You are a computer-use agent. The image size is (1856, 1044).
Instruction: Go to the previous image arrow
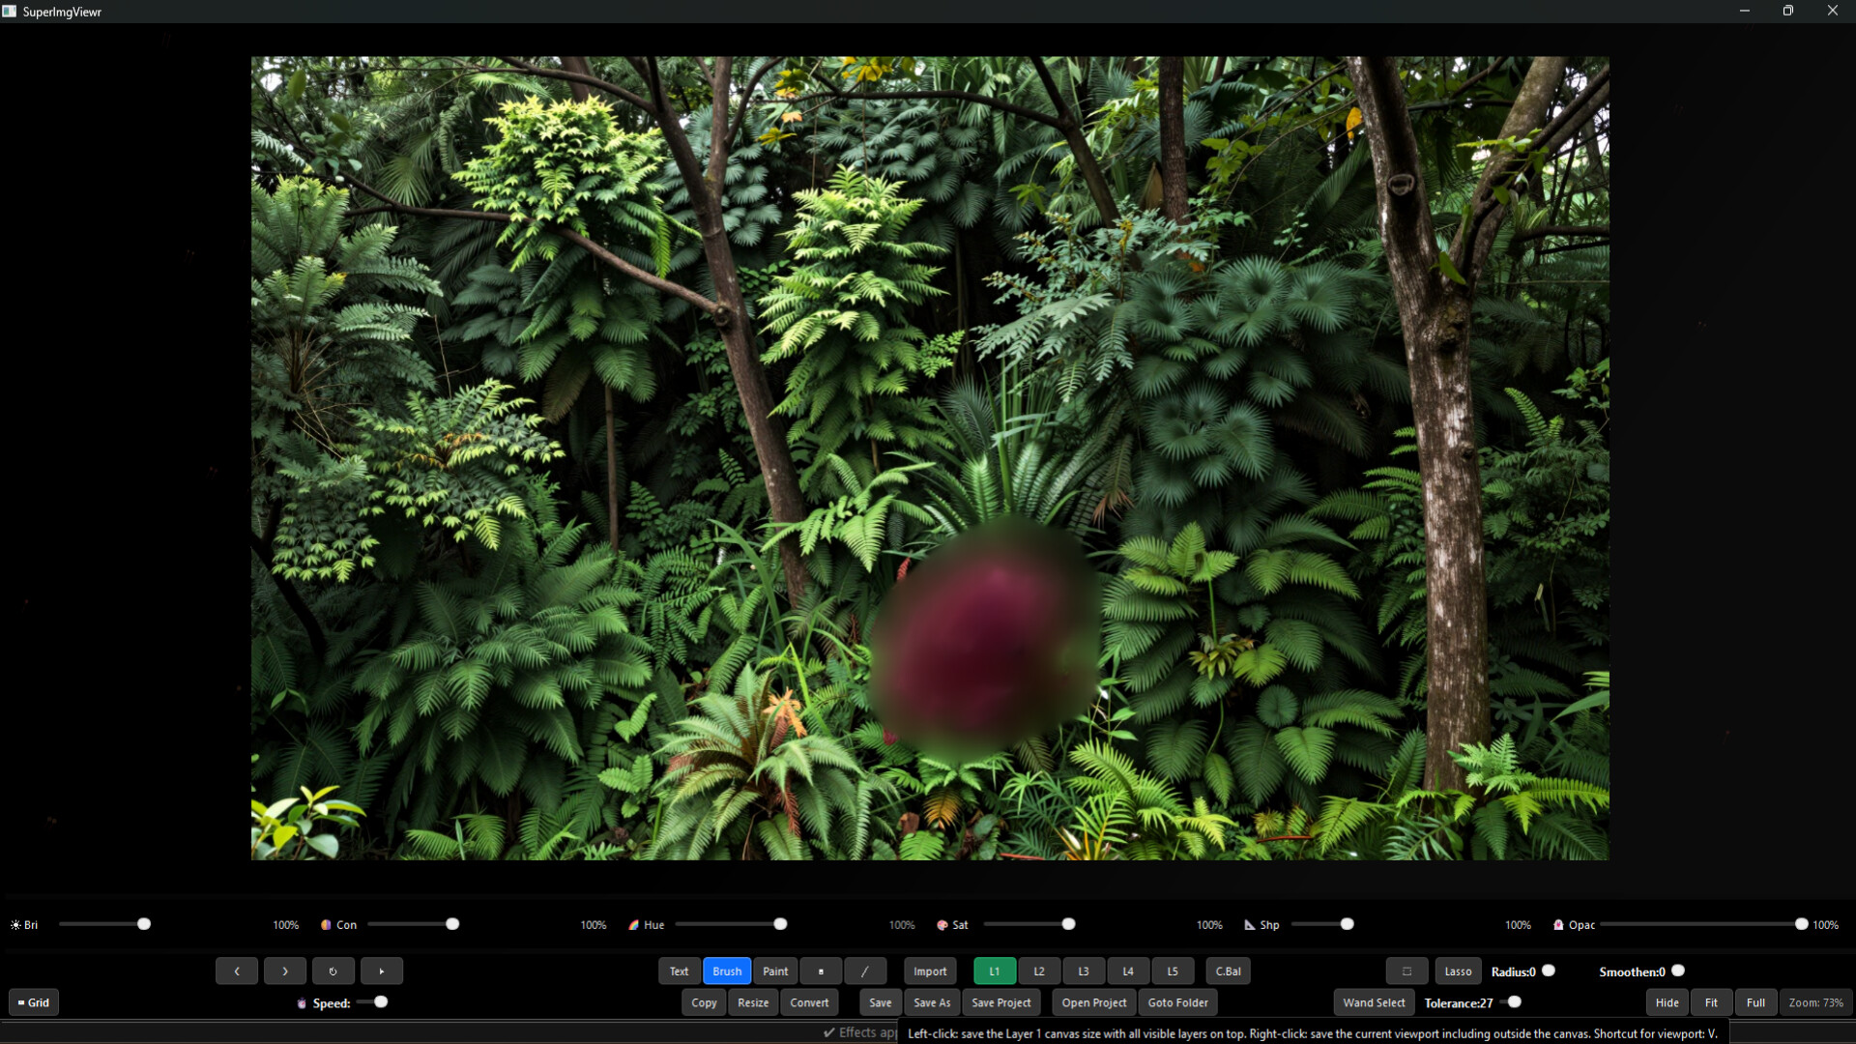pos(236,971)
